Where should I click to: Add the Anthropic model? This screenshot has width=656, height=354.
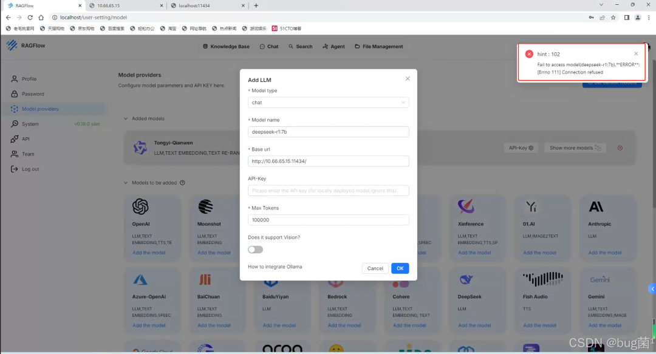[x=605, y=253]
